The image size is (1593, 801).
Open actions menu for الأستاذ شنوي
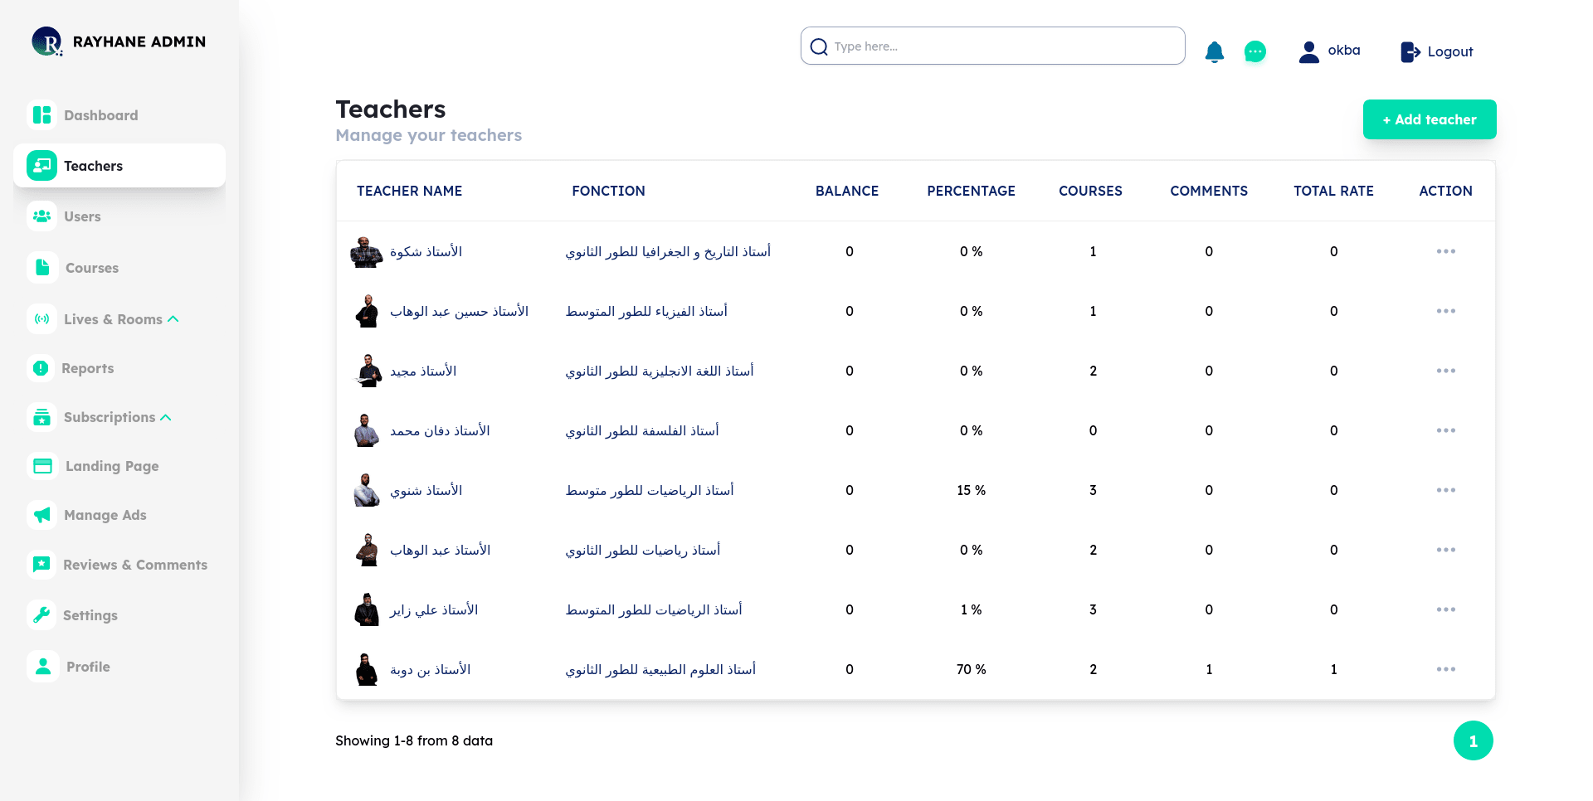[1446, 490]
